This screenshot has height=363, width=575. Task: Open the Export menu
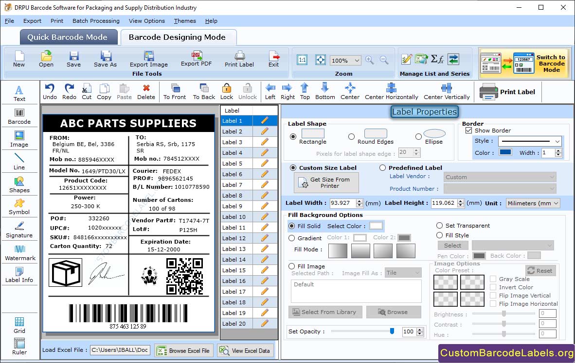tap(32, 21)
